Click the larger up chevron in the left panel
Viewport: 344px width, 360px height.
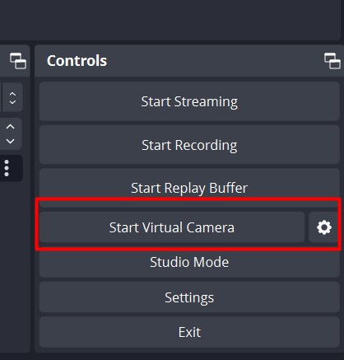pyautogui.click(x=11, y=127)
